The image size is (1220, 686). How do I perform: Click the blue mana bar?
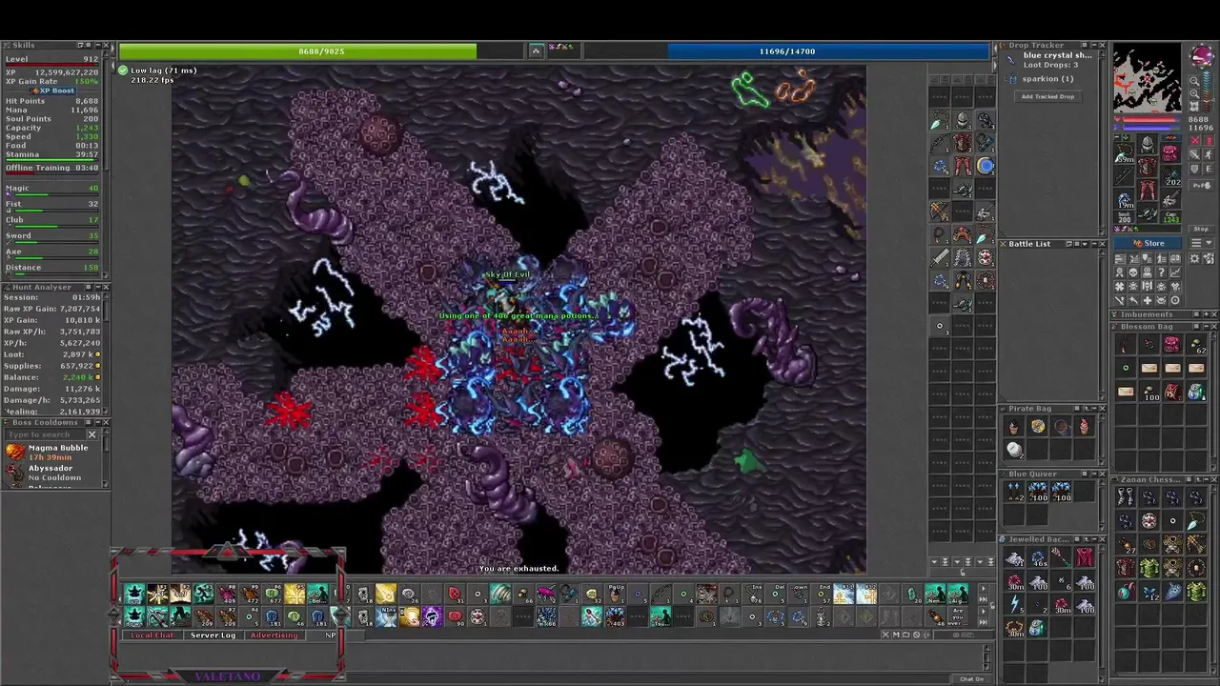786,51
